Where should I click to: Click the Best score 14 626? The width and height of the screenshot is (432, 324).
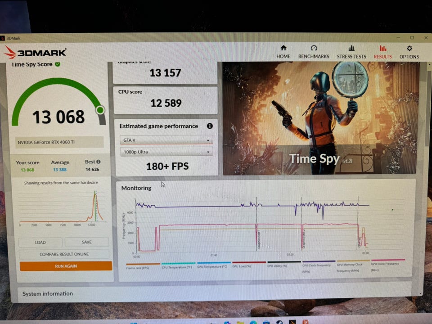pyautogui.click(x=92, y=169)
